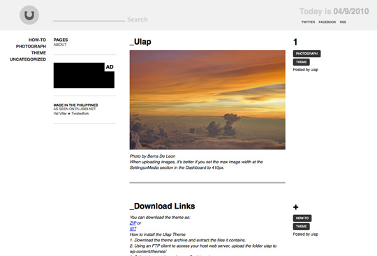The width and height of the screenshot is (377, 256).
Task: Open the _Download Links post title
Action: pyautogui.click(x=162, y=206)
